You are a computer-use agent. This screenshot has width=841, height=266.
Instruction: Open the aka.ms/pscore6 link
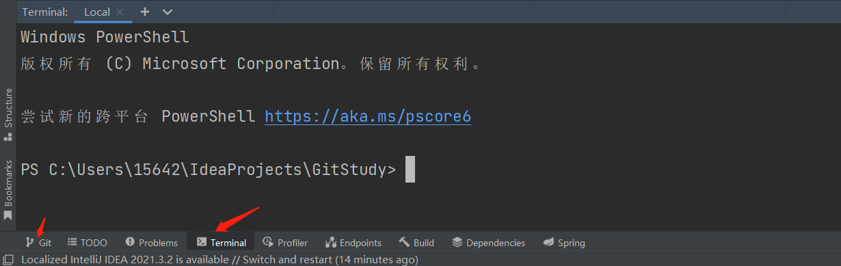(368, 117)
